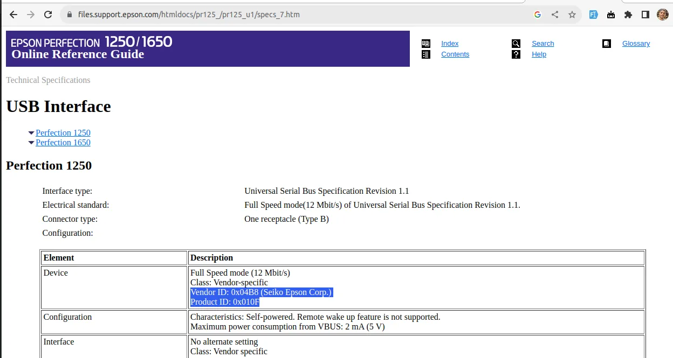Jump to the Perfection 1250 section link
Screen dimensions: 673x358
(63, 133)
